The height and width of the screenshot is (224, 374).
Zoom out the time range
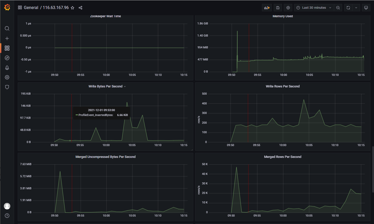tap(338, 8)
